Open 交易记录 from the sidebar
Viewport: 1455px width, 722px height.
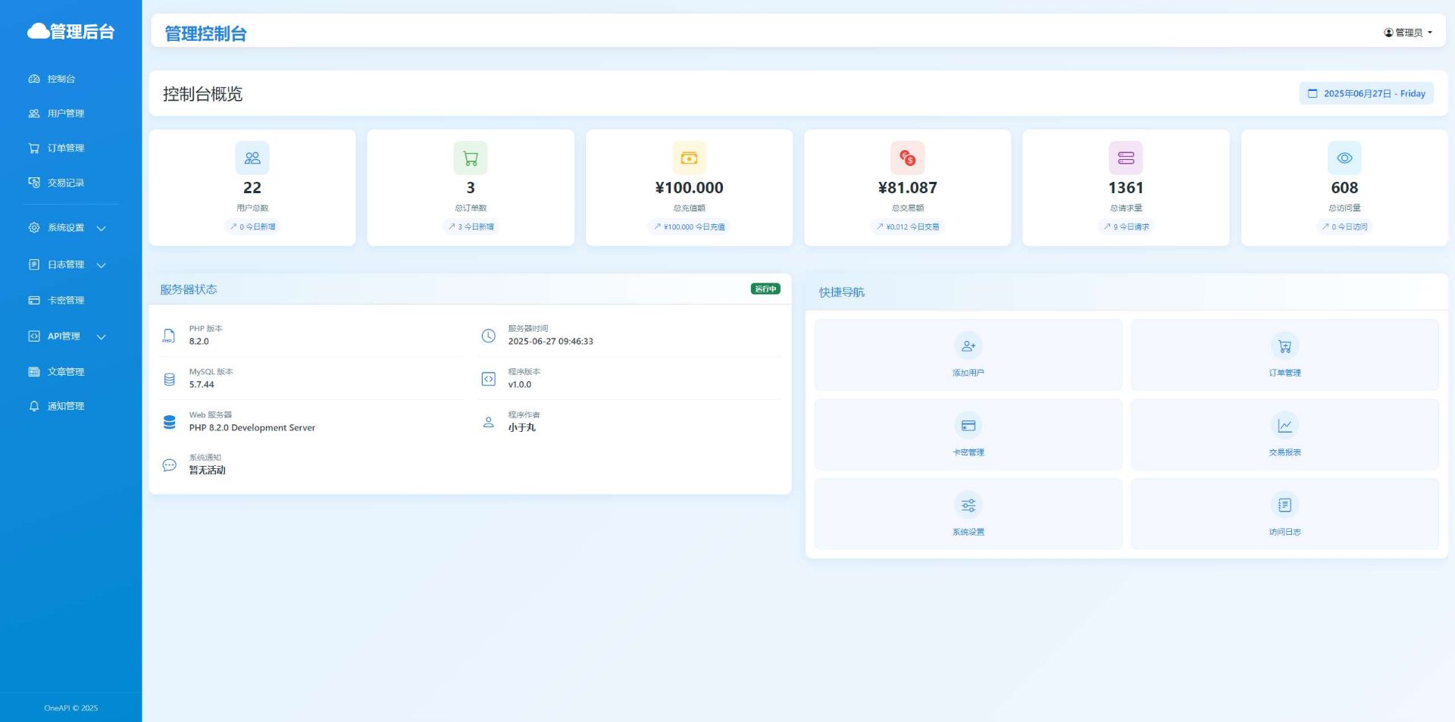(65, 183)
